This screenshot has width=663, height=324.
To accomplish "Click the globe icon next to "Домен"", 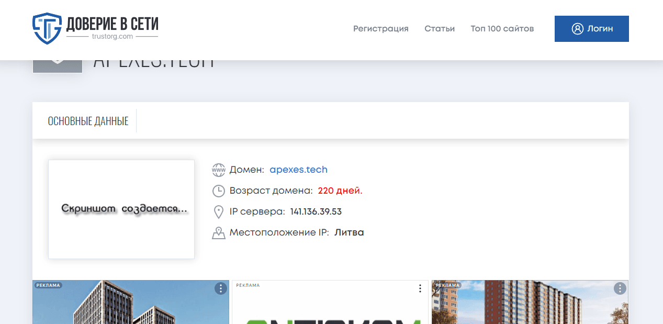I will point(219,170).
